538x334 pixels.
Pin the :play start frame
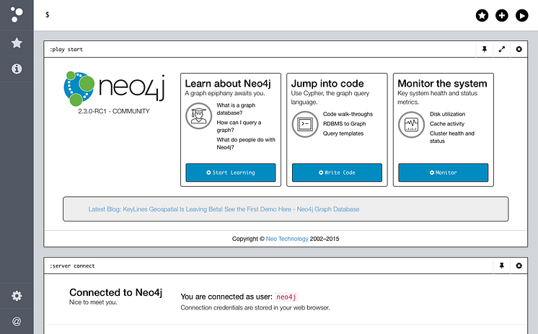(x=485, y=49)
